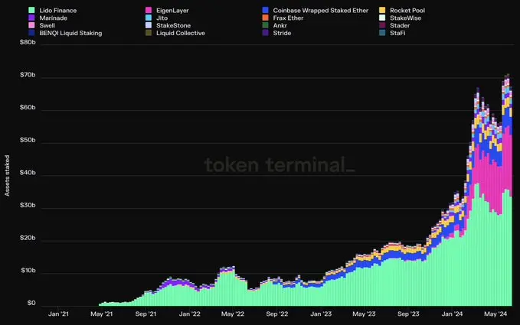Image resolution: width=520 pixels, height=325 pixels.
Task: Click the Lido Finance green legend swatch
Action: pyautogui.click(x=31, y=10)
